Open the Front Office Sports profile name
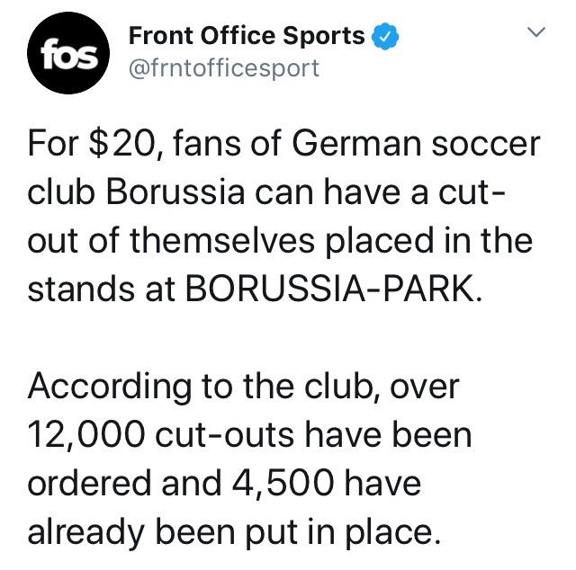Image resolution: width=576 pixels, height=570 pixels. 247,37
